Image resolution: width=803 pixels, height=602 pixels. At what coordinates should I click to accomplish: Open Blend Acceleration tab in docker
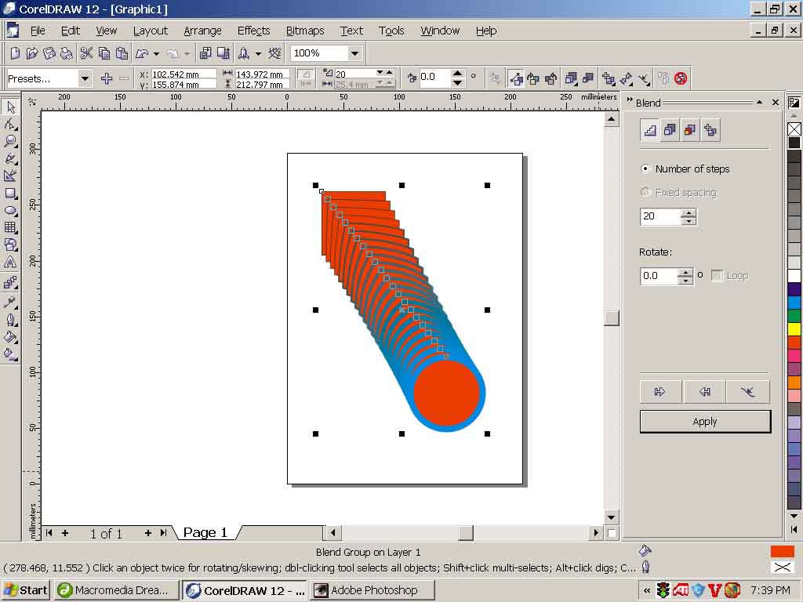point(670,131)
